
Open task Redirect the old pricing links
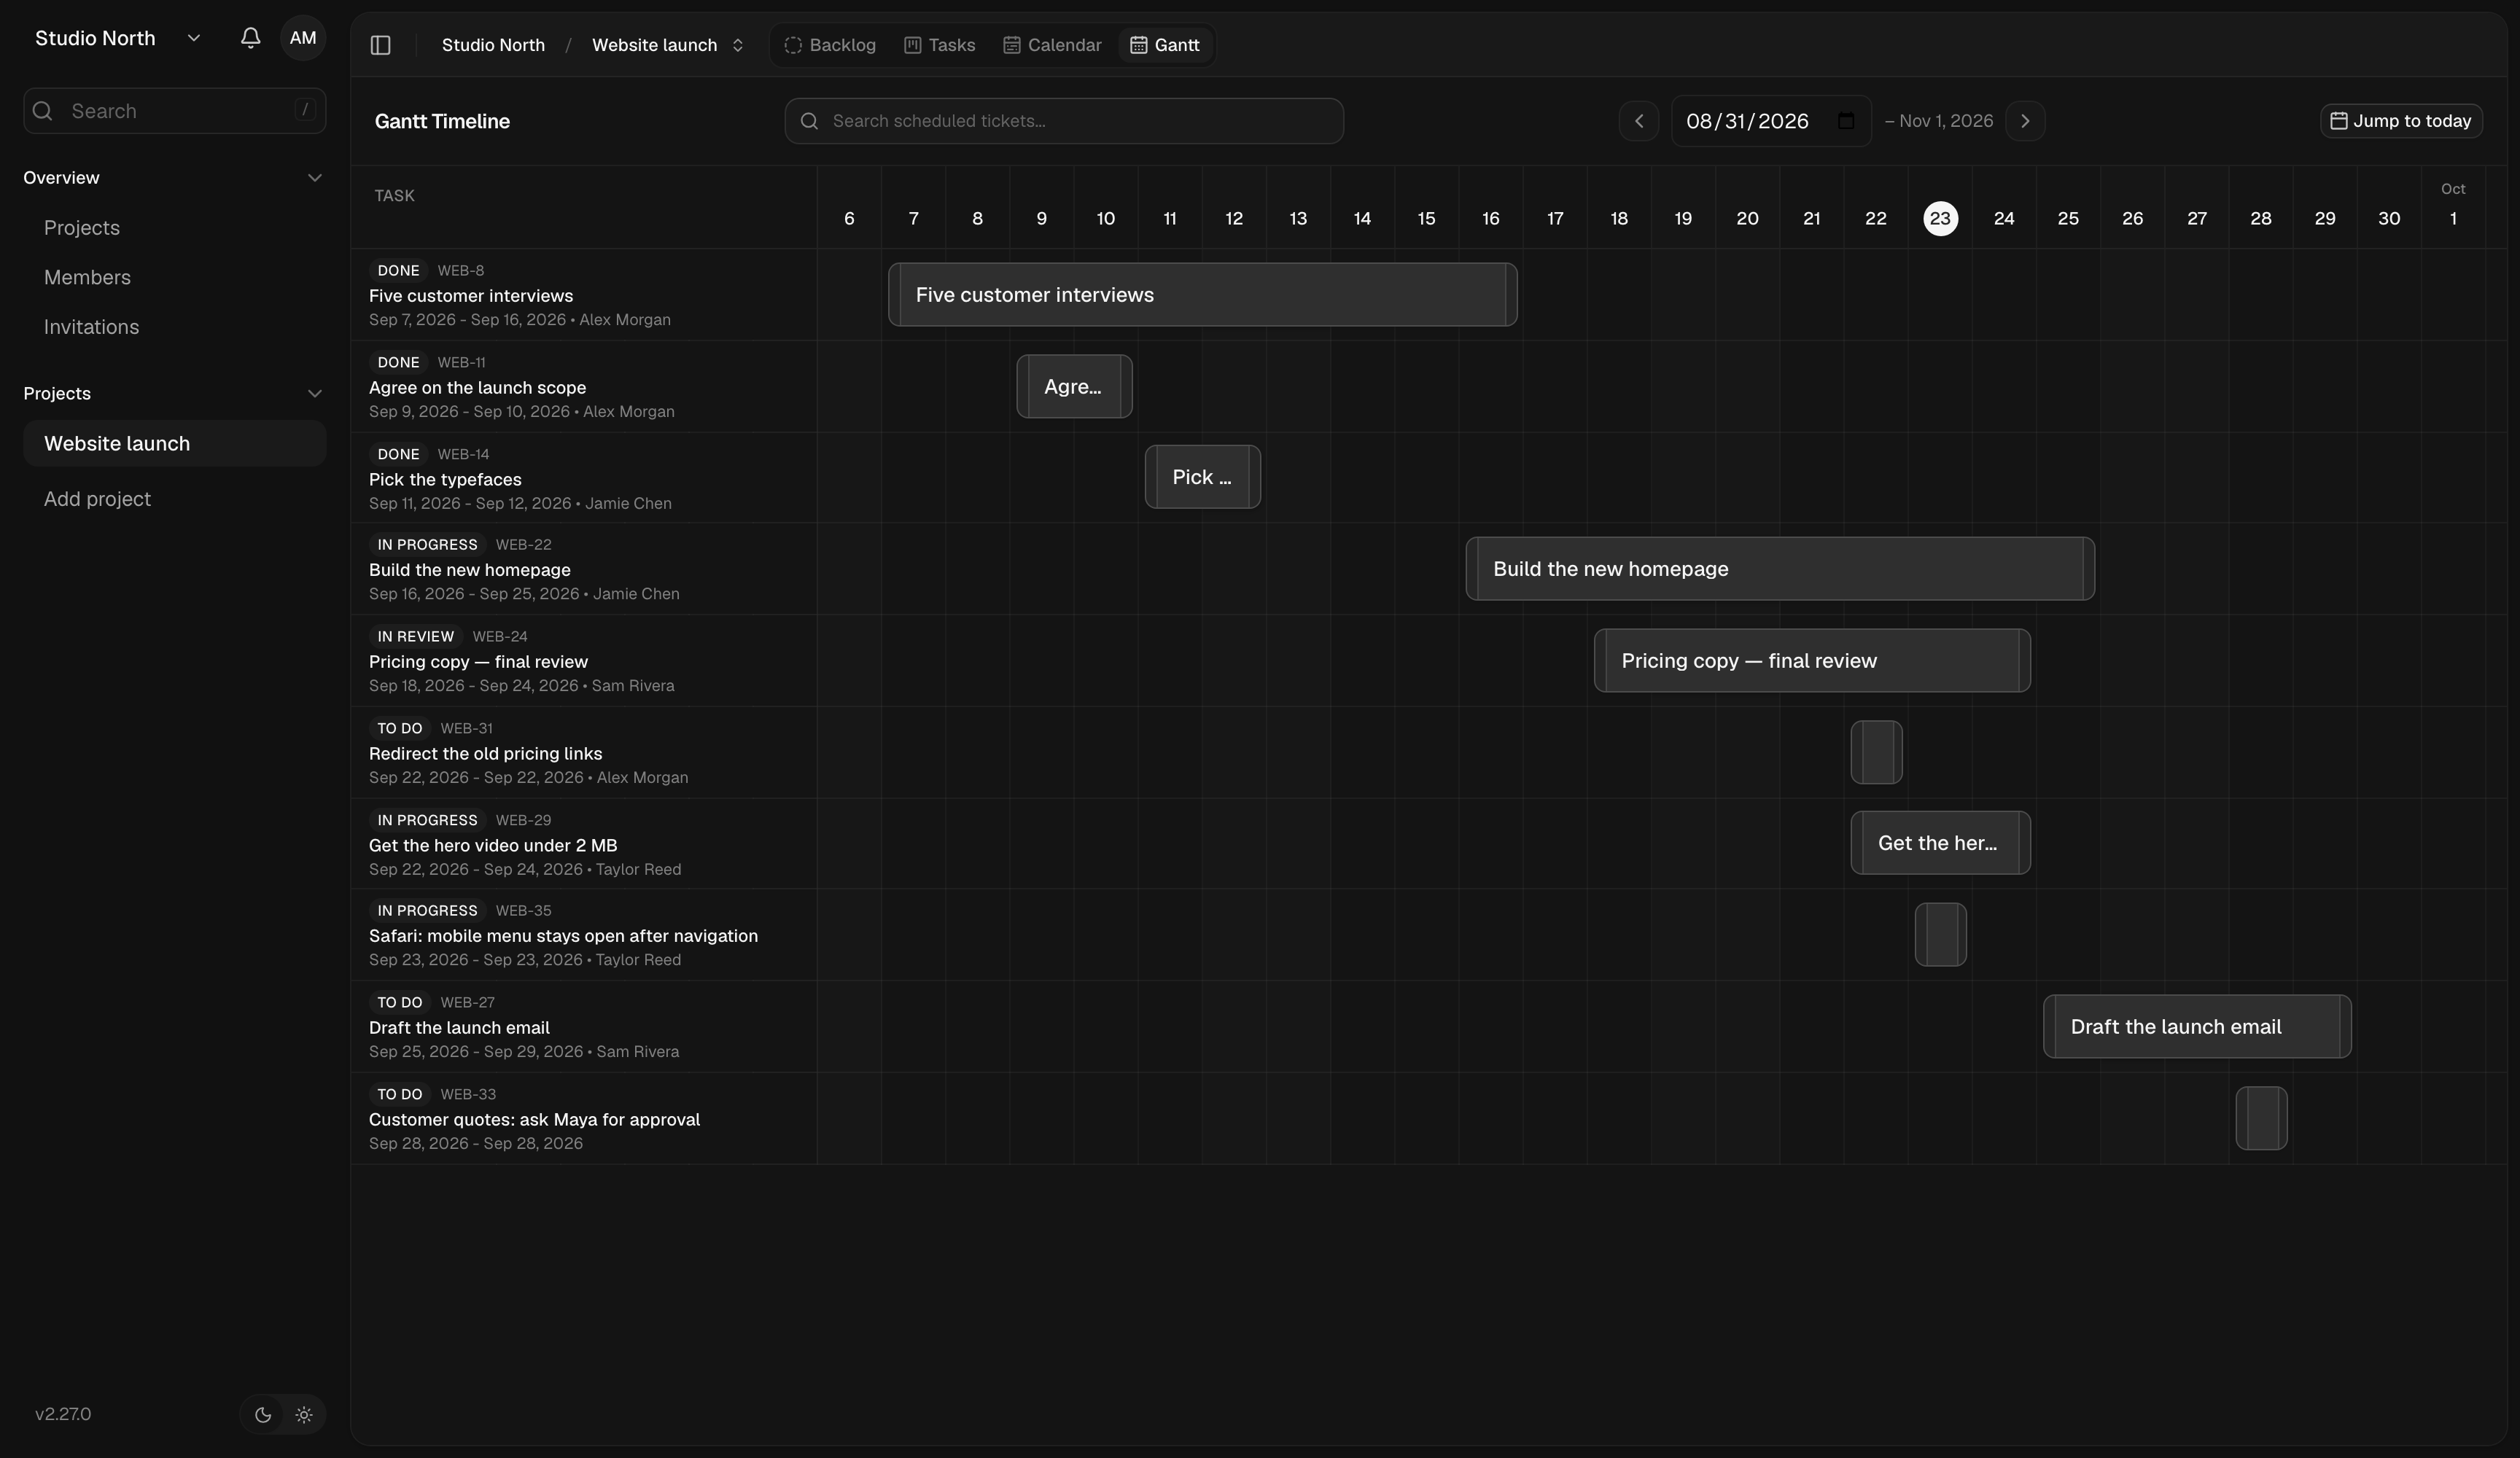(x=485, y=754)
